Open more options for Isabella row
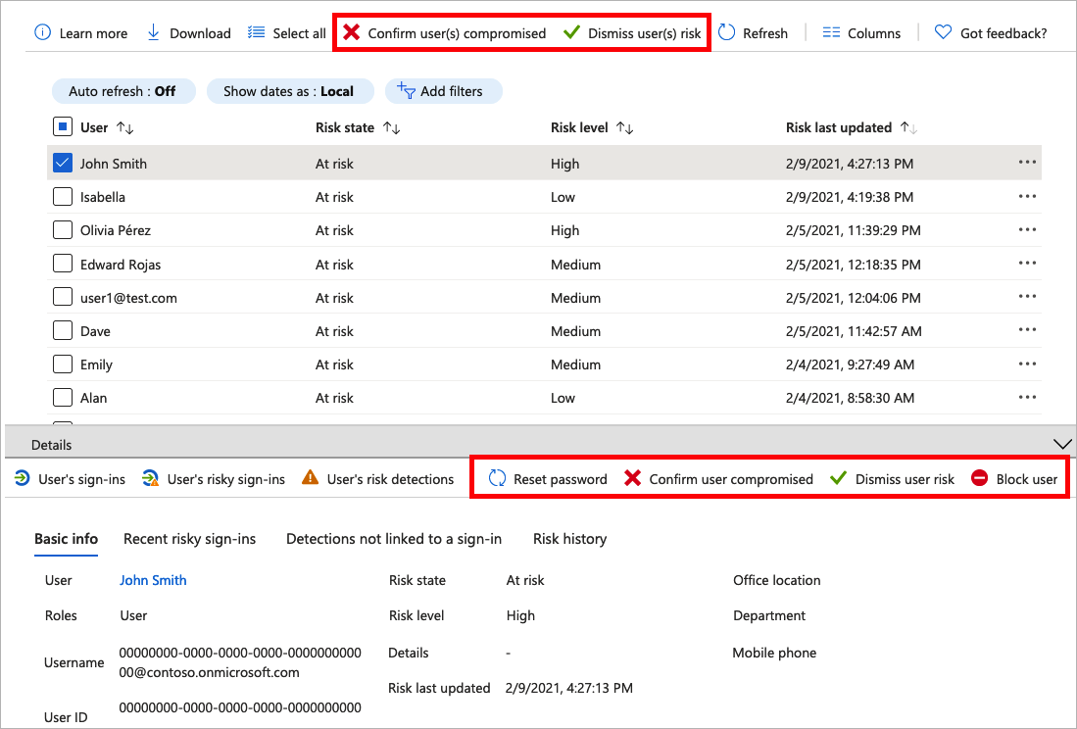 [1028, 196]
